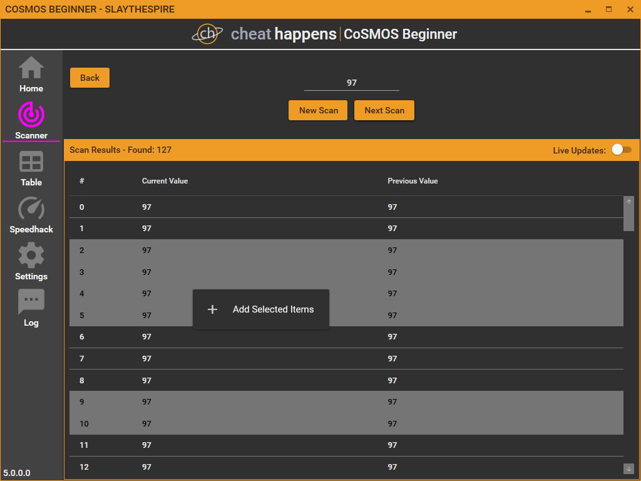
Task: Open the Home panel in the sidebar
Action: click(31, 73)
